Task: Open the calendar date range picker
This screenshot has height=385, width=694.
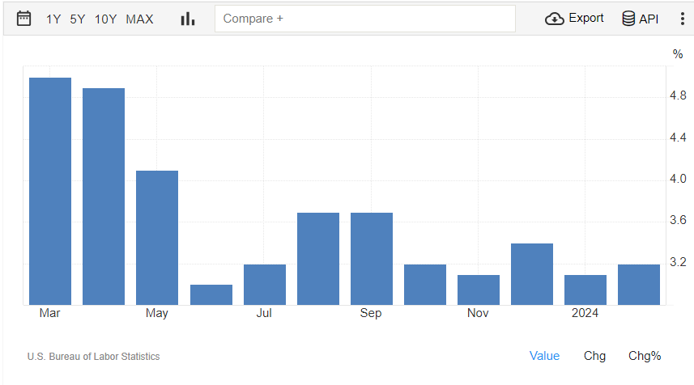Action: tap(24, 19)
